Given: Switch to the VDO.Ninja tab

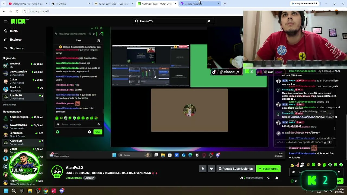Looking at the screenshot, I should point(70,4).
